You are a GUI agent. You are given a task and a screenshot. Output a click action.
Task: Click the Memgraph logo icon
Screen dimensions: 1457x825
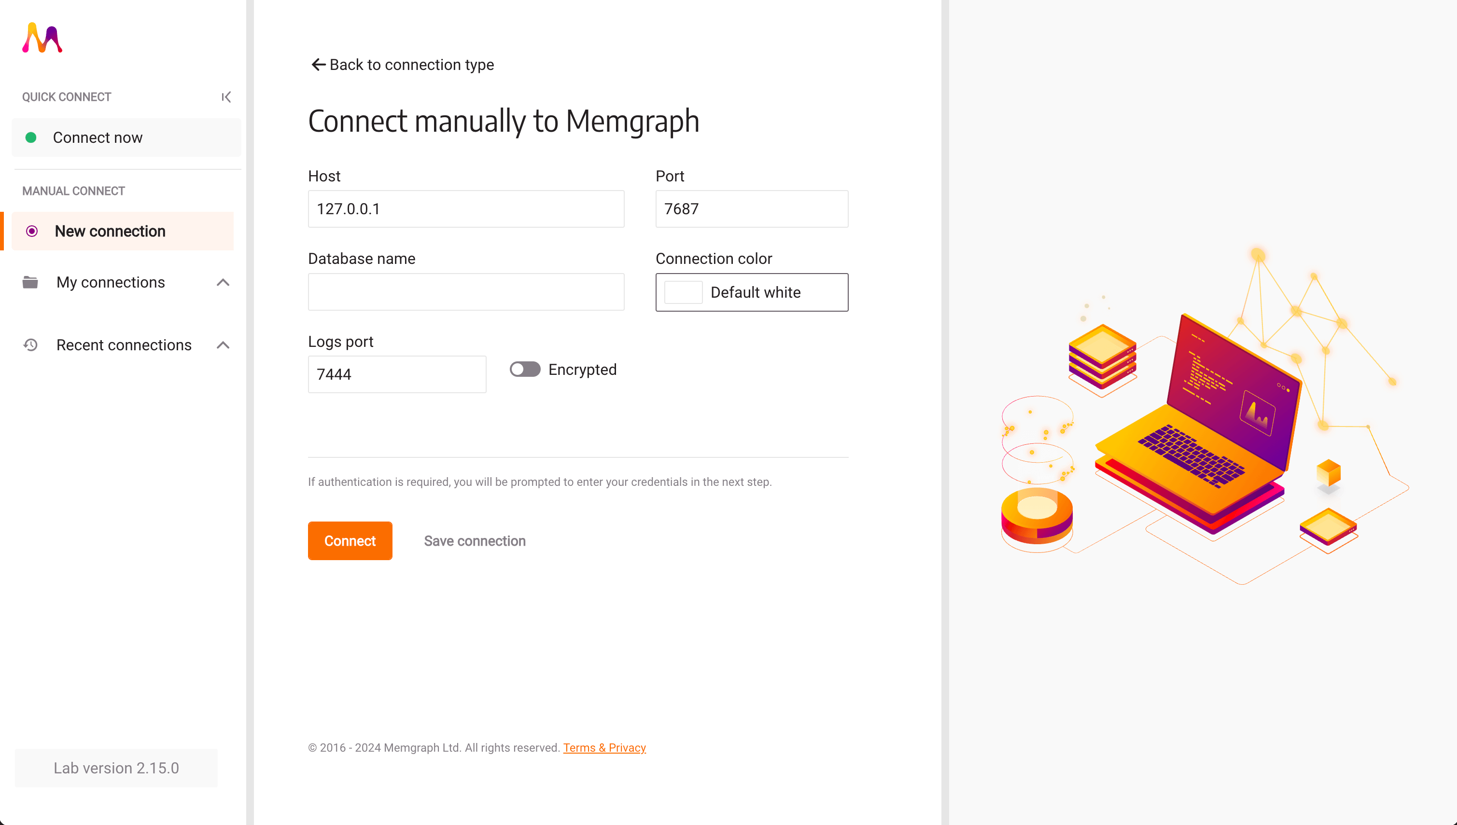pyautogui.click(x=42, y=38)
